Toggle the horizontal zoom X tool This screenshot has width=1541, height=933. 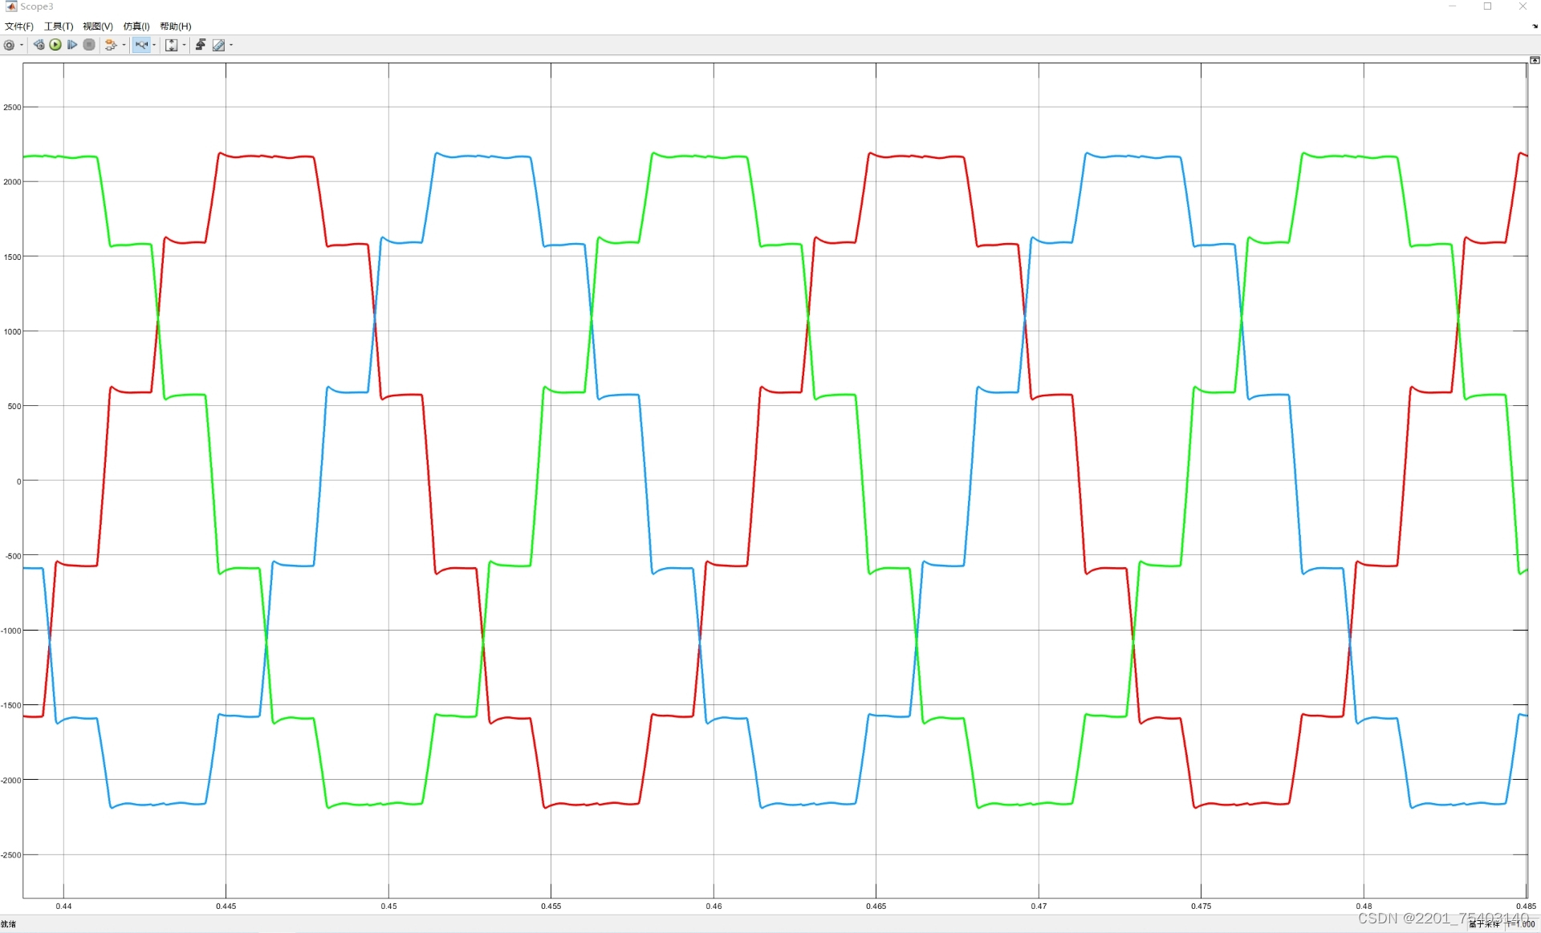141,45
